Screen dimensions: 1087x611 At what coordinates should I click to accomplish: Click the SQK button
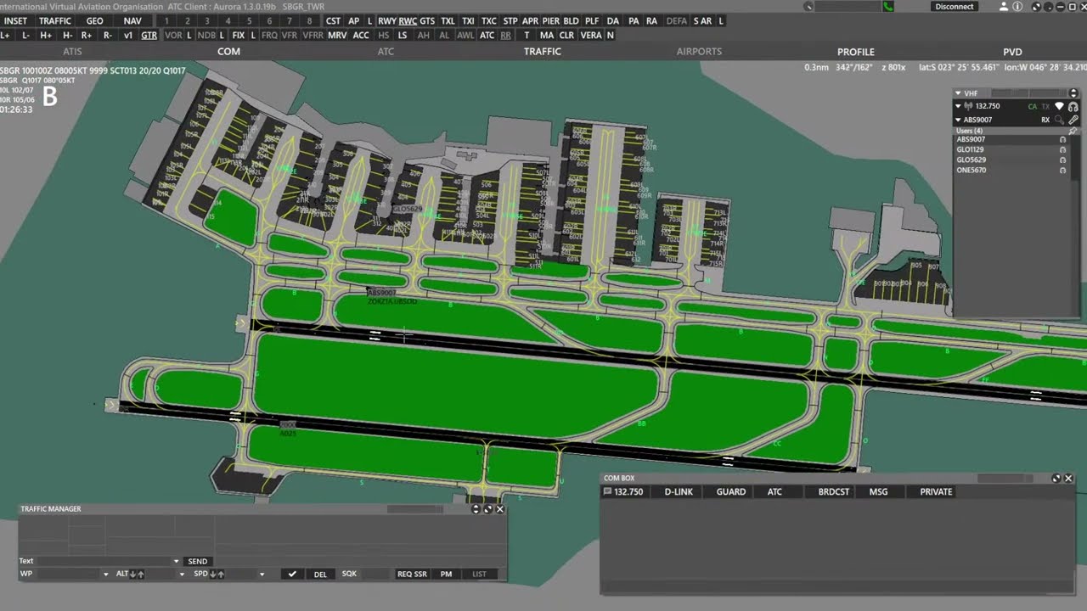tap(349, 574)
